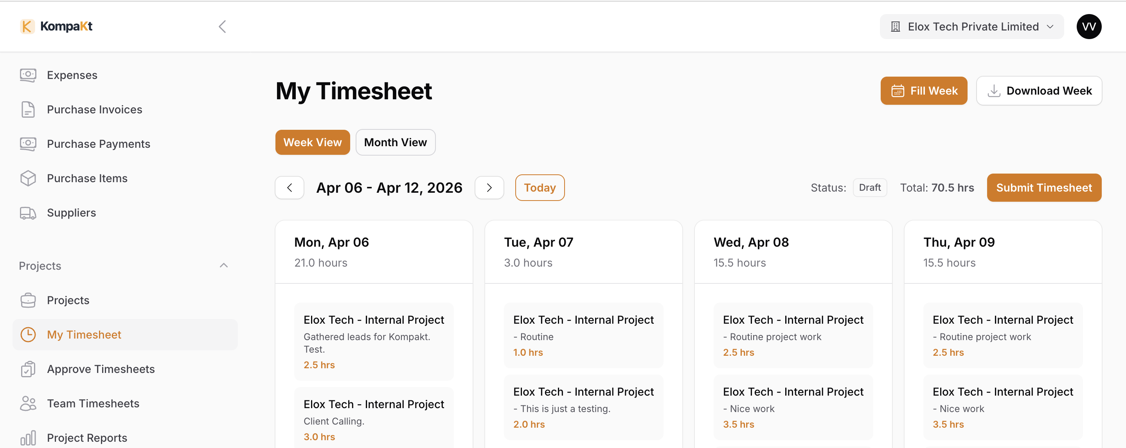Open the Elox Tech Private Limited company dropdown

coord(972,27)
